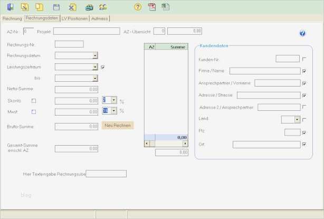The image size is (324, 219).
Task: Open the Land dropdown
Action: point(297,119)
